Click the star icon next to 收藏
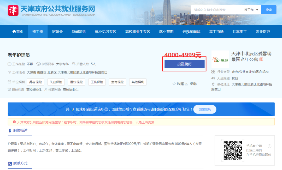Image resolution: width=282 pixels, height=170 pixels. click(174, 84)
